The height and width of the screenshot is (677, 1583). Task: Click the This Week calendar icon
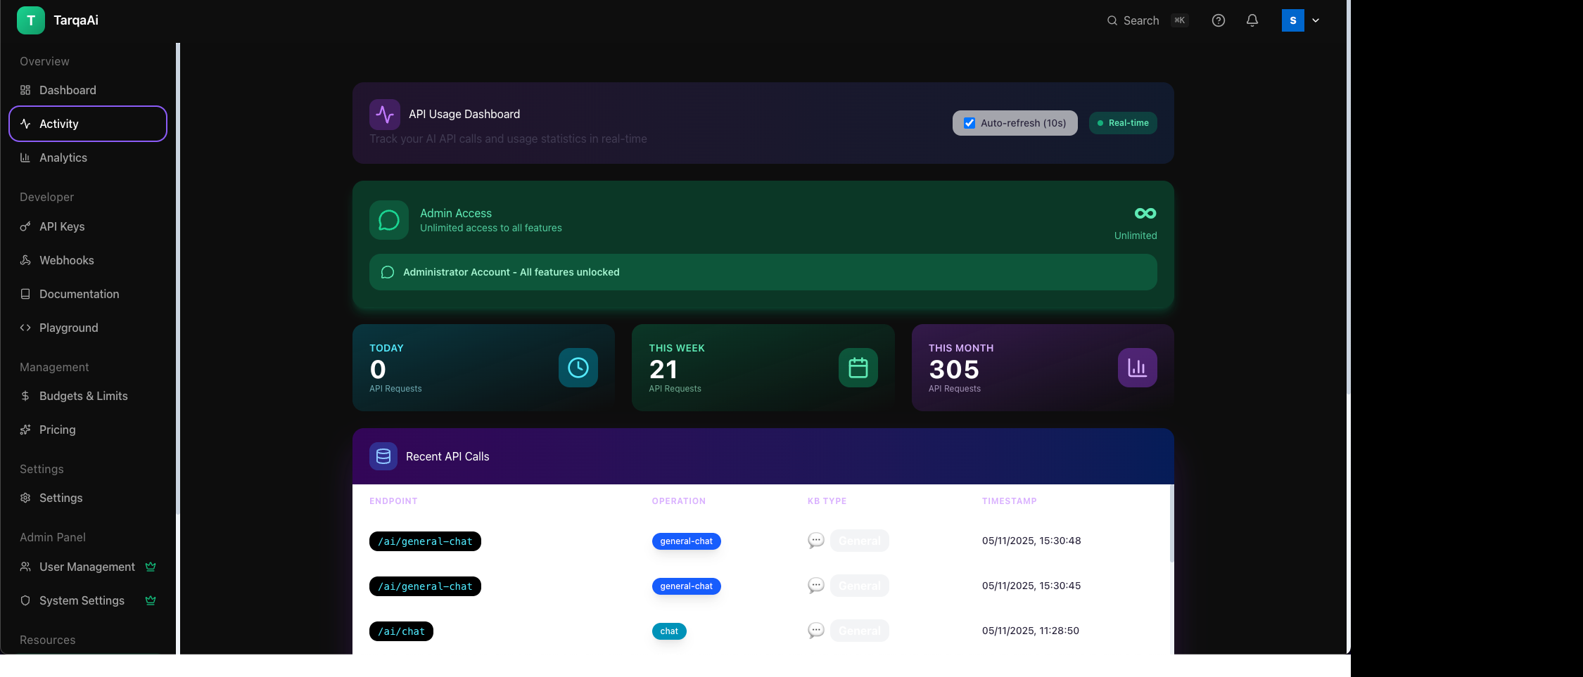pos(858,368)
